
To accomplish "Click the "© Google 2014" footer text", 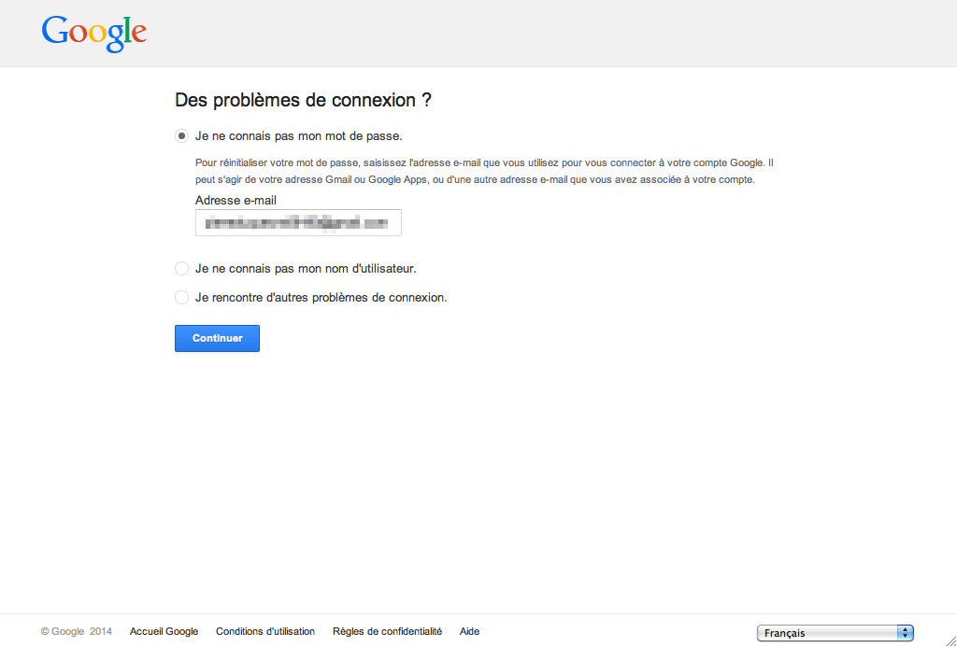I will pyautogui.click(x=77, y=632).
